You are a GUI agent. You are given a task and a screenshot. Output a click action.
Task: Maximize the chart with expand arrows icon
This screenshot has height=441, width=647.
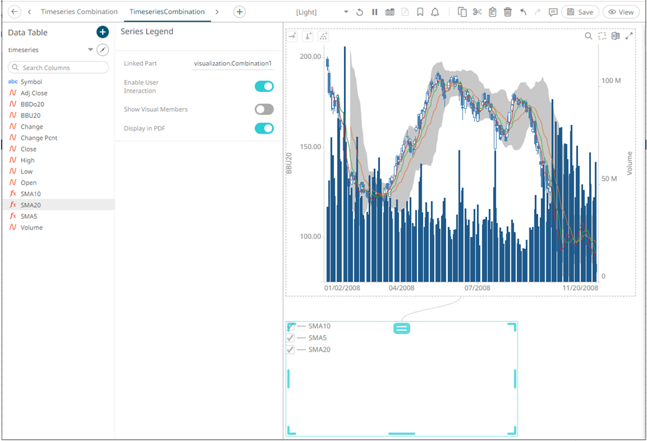tap(629, 36)
